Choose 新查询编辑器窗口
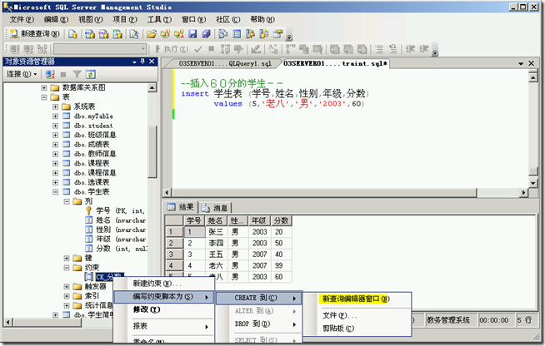 357,299
